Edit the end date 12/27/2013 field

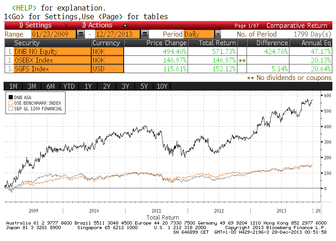117,34
